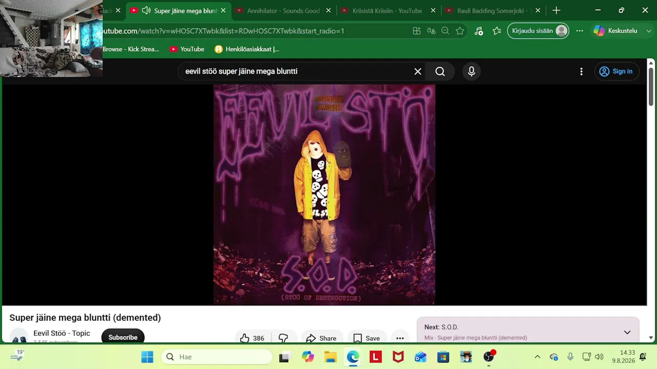
Task: Start voice search with microphone icon
Action: tap(472, 72)
